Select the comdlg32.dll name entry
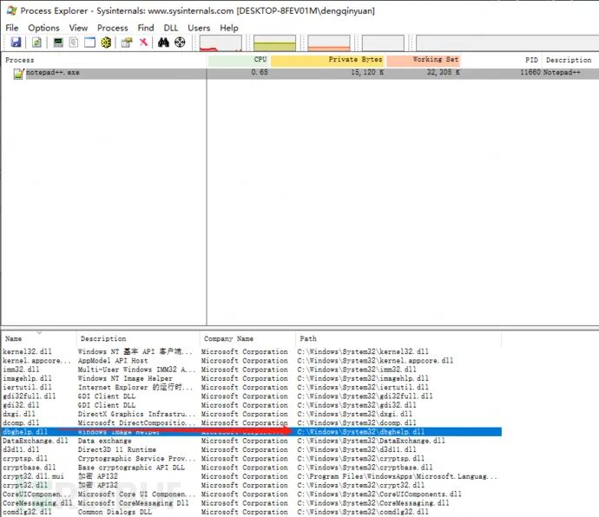Screen dimensions: 599x517 tap(27, 512)
